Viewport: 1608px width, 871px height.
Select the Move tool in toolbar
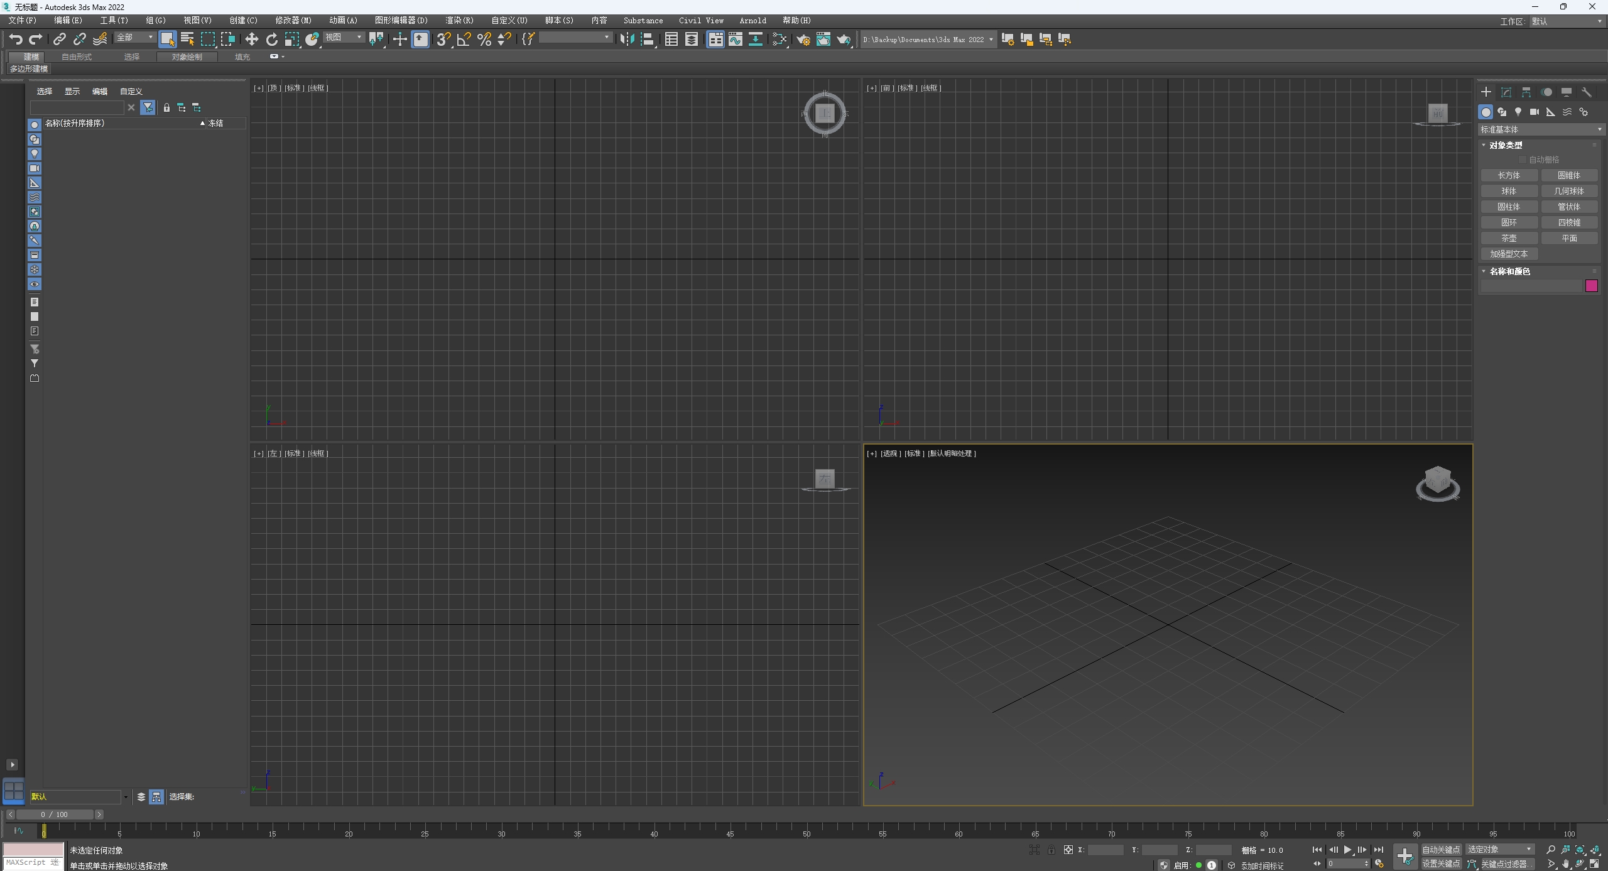click(251, 40)
